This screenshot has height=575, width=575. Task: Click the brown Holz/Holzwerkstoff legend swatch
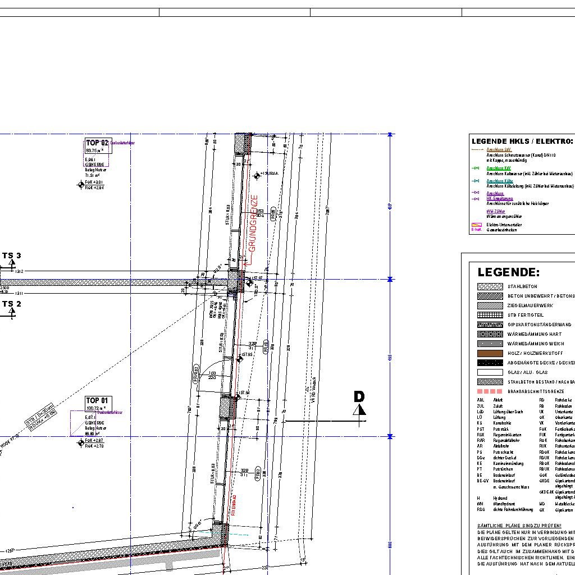tap(490, 353)
